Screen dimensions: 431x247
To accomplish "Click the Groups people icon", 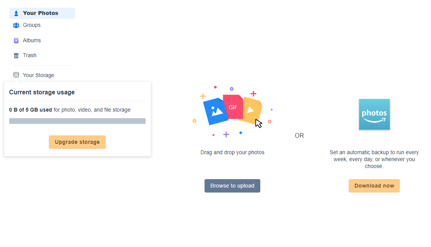I will 16,25.
